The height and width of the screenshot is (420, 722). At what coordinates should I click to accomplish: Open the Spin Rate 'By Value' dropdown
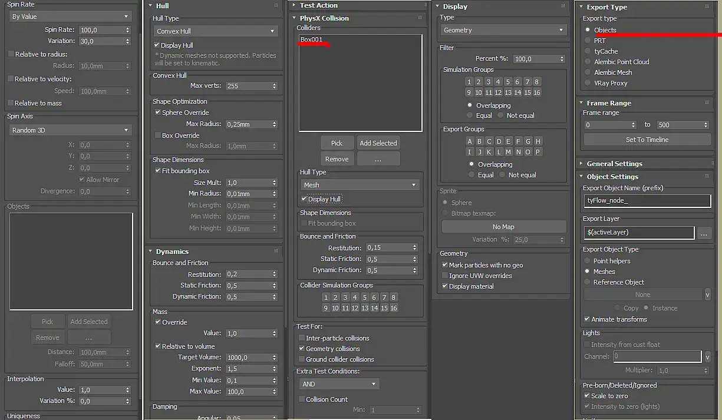click(x=70, y=16)
